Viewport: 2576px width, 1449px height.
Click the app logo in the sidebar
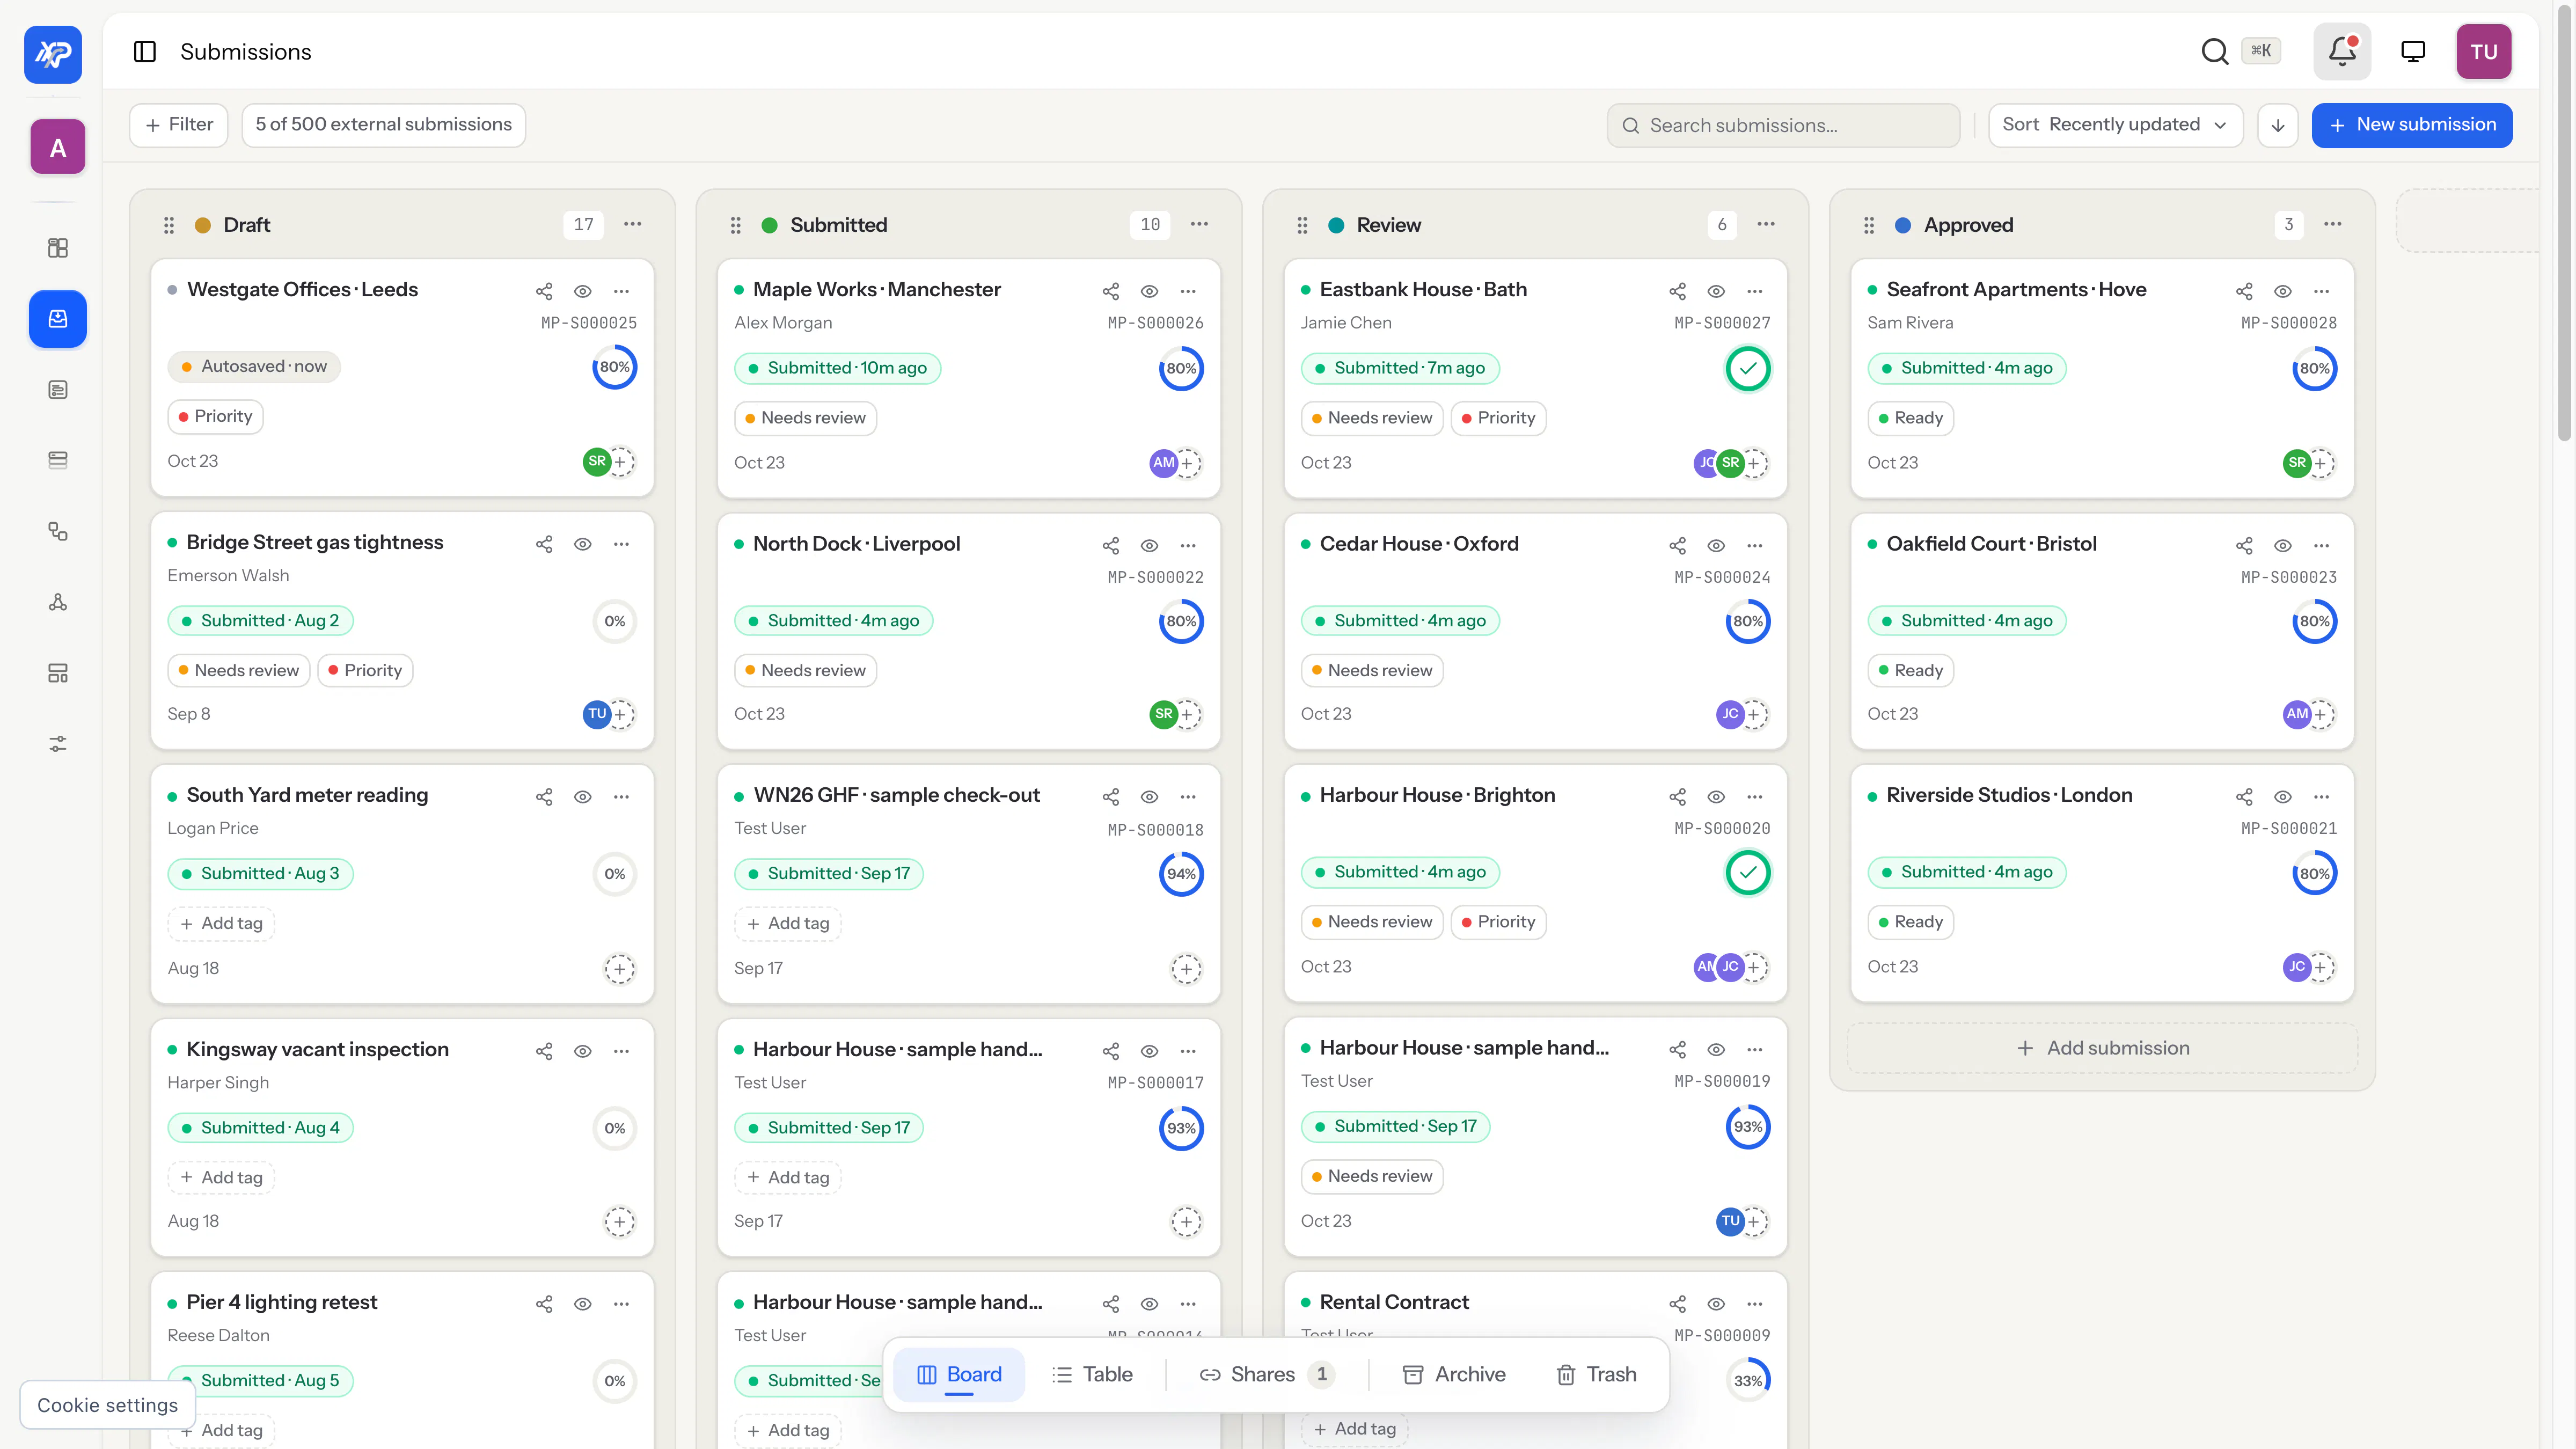(x=53, y=54)
